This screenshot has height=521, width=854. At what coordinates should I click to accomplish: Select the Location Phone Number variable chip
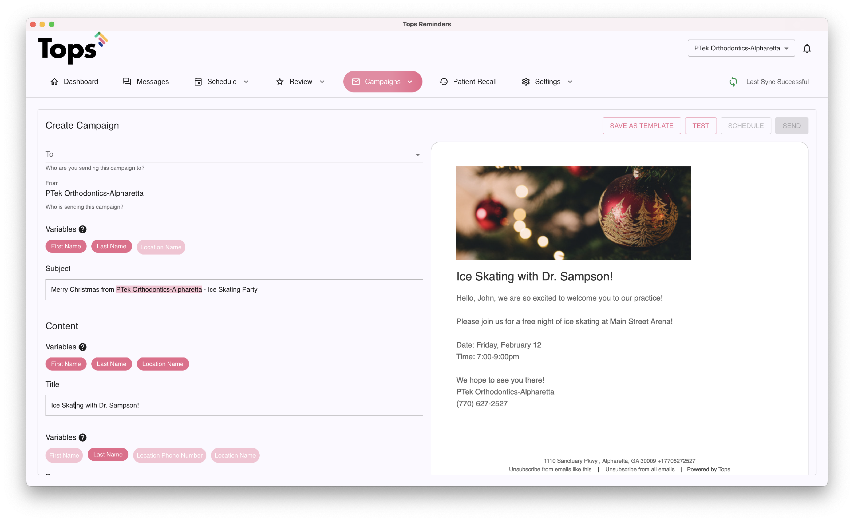point(169,455)
